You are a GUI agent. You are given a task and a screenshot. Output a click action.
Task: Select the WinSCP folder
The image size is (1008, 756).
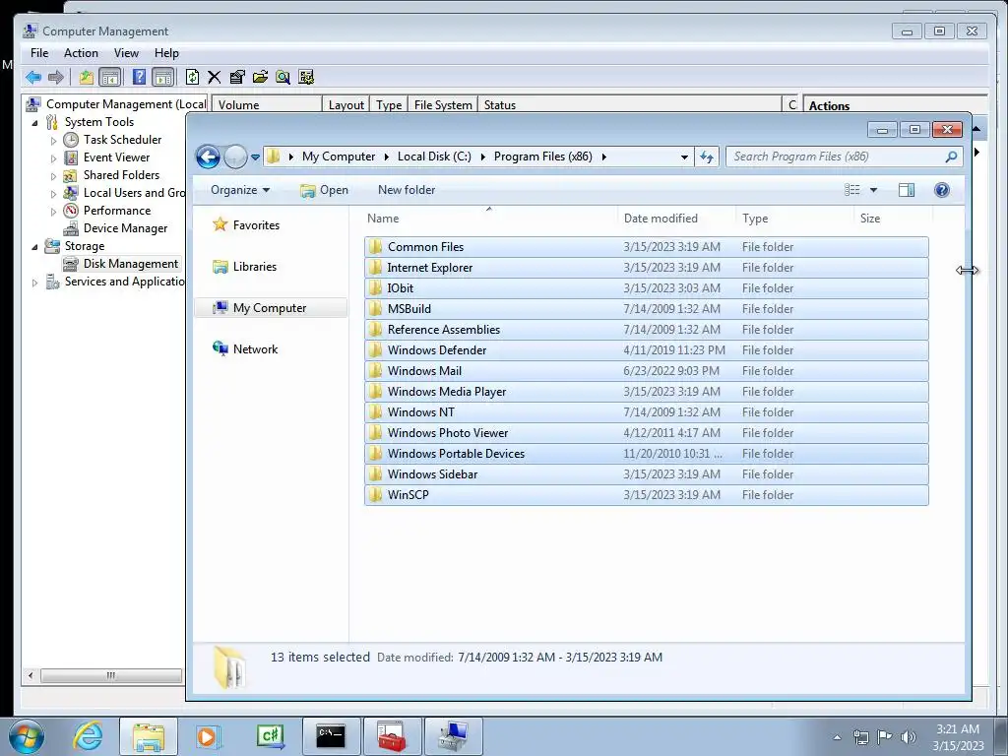click(646, 495)
